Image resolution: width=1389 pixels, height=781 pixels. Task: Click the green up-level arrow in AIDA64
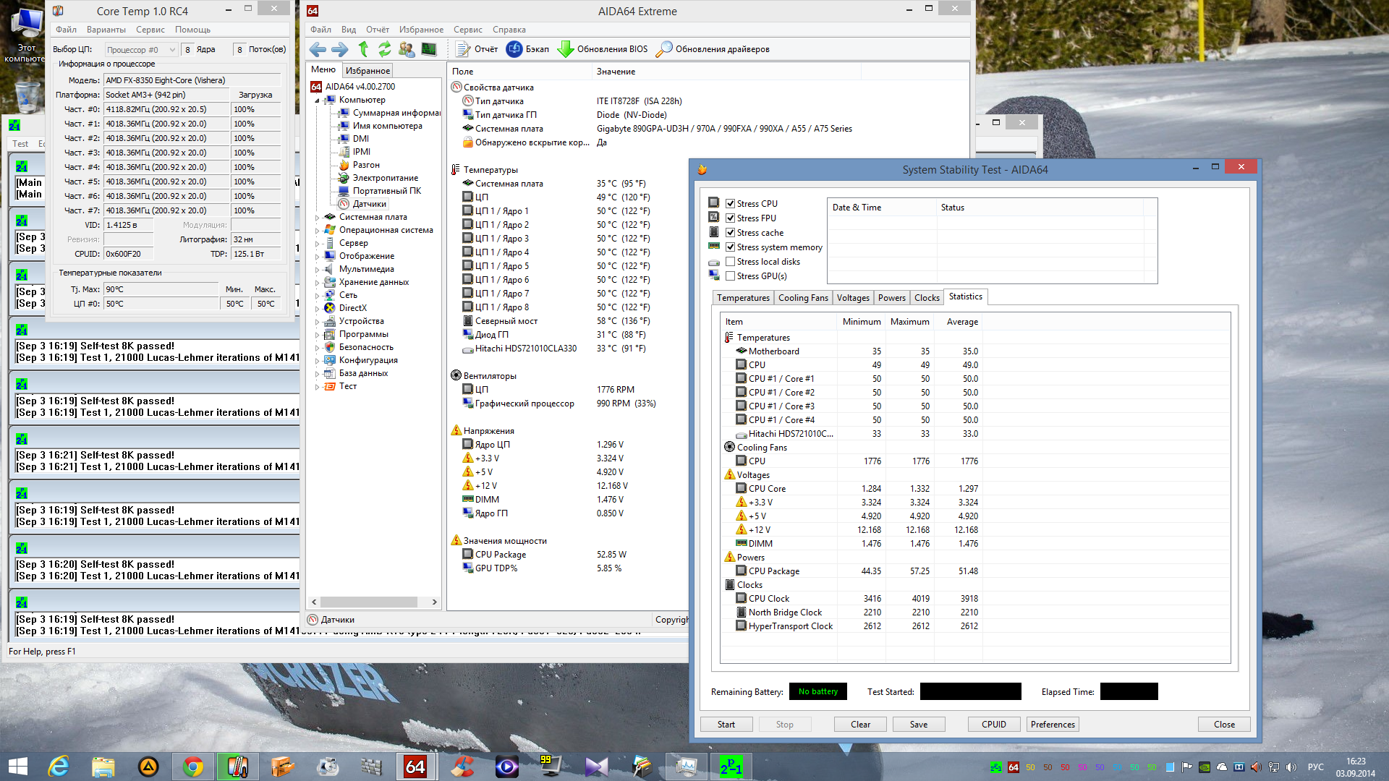363,49
